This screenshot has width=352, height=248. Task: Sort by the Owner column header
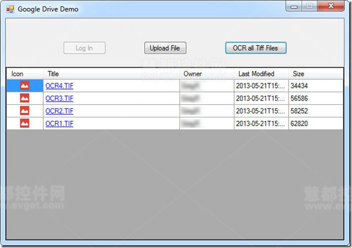pyautogui.click(x=207, y=74)
